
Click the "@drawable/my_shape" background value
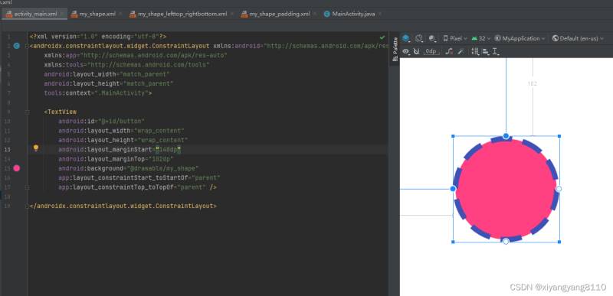coord(163,168)
